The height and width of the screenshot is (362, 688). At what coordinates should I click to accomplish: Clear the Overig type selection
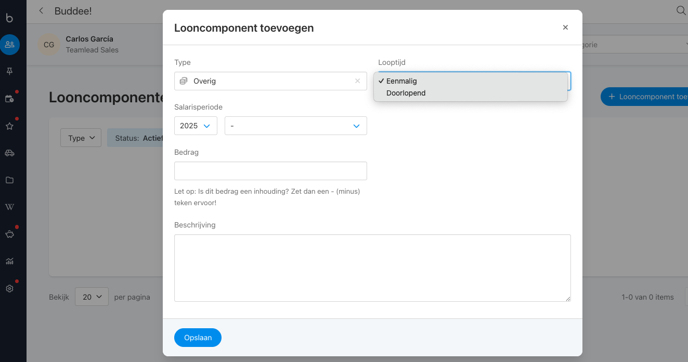(357, 81)
